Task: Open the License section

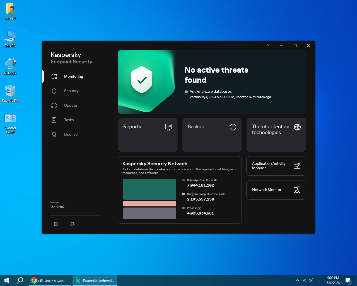Action: [71, 134]
